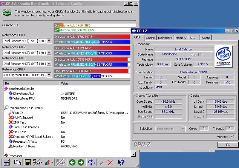This screenshot has width=239, height=168.
Task: Click the icon beside Total Test Threads
Action: point(10,127)
